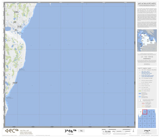This screenshot has width=159, height=137.
Task: Click the north arrow beside the scale bar
Action: click(133, 131)
